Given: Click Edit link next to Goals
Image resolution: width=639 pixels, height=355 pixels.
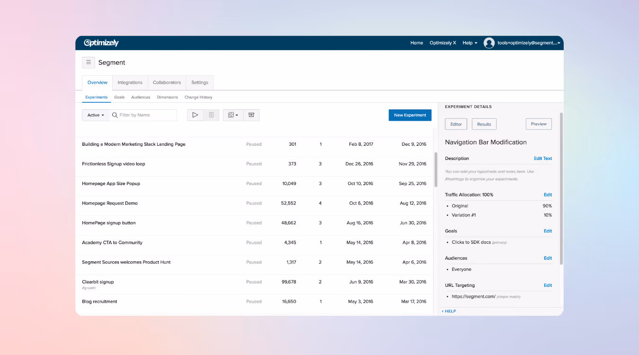Looking at the screenshot, I should tap(548, 231).
